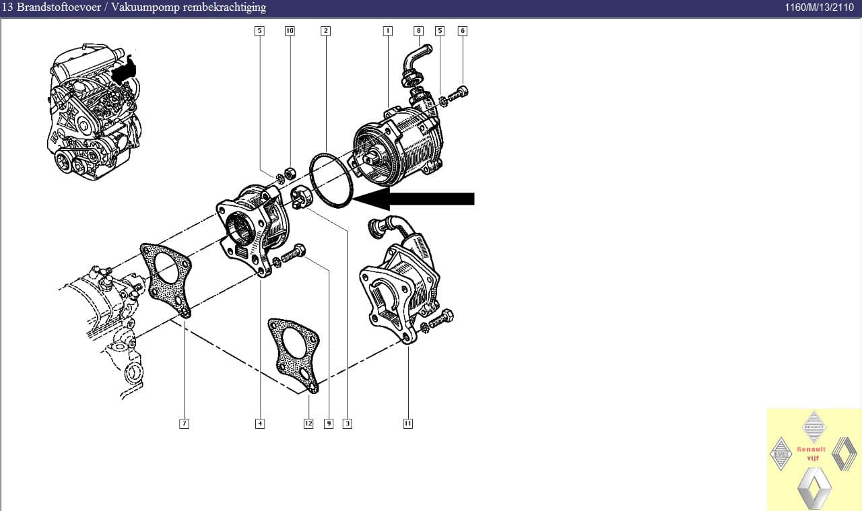
Task: Click callout number 11 below the second pump
Action: pyautogui.click(x=407, y=423)
